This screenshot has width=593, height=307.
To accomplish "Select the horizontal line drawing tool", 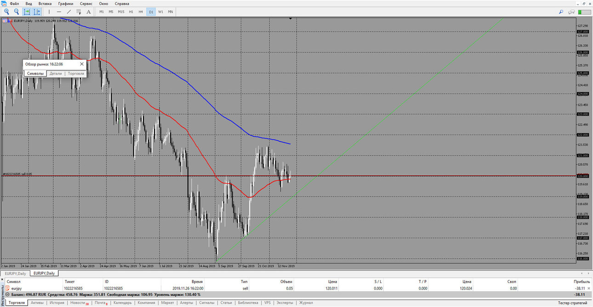I will [x=59, y=12].
